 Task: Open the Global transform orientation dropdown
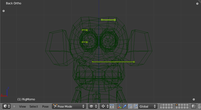pos(147,107)
